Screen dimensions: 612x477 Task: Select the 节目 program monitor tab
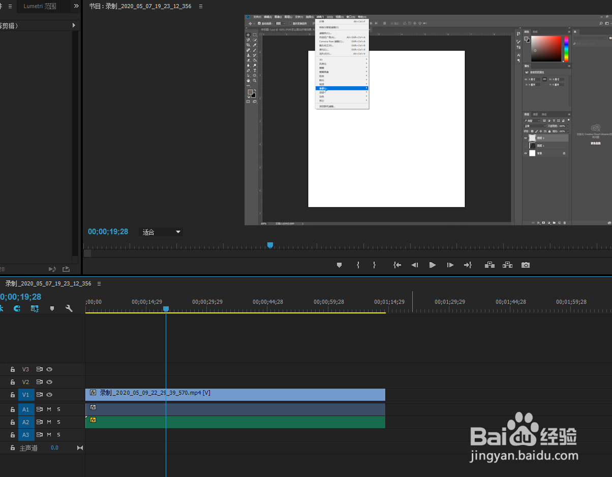coord(140,7)
